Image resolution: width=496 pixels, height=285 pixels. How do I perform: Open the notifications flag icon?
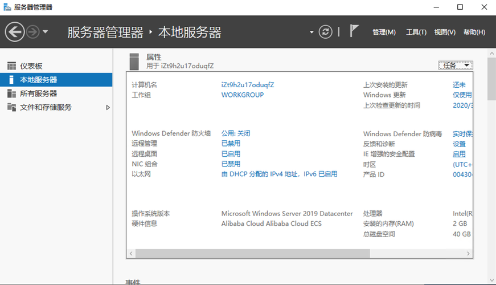click(x=354, y=31)
